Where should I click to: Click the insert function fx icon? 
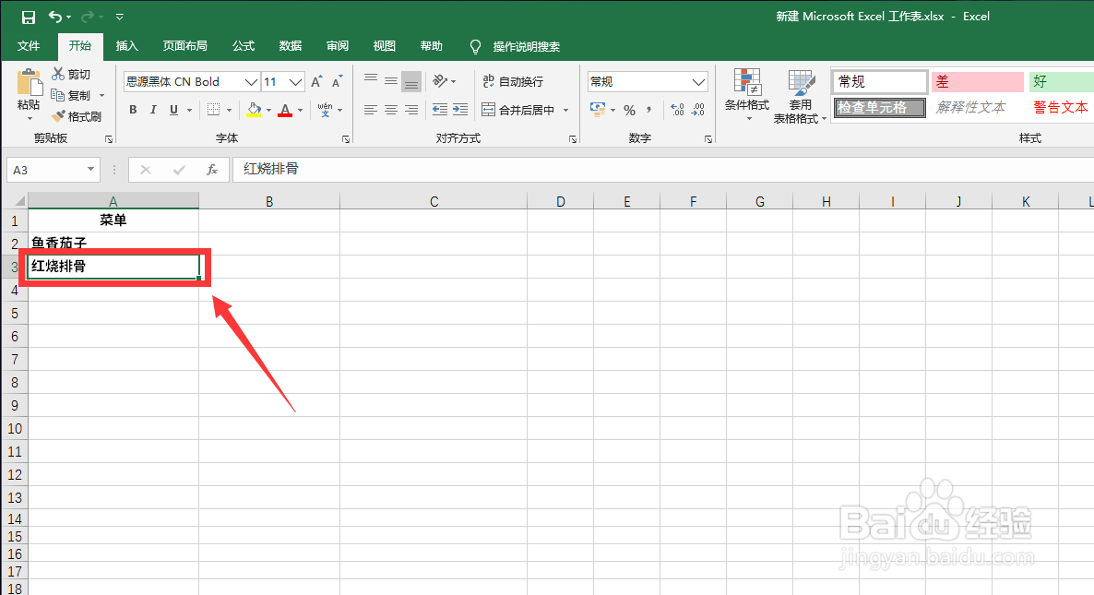212,170
